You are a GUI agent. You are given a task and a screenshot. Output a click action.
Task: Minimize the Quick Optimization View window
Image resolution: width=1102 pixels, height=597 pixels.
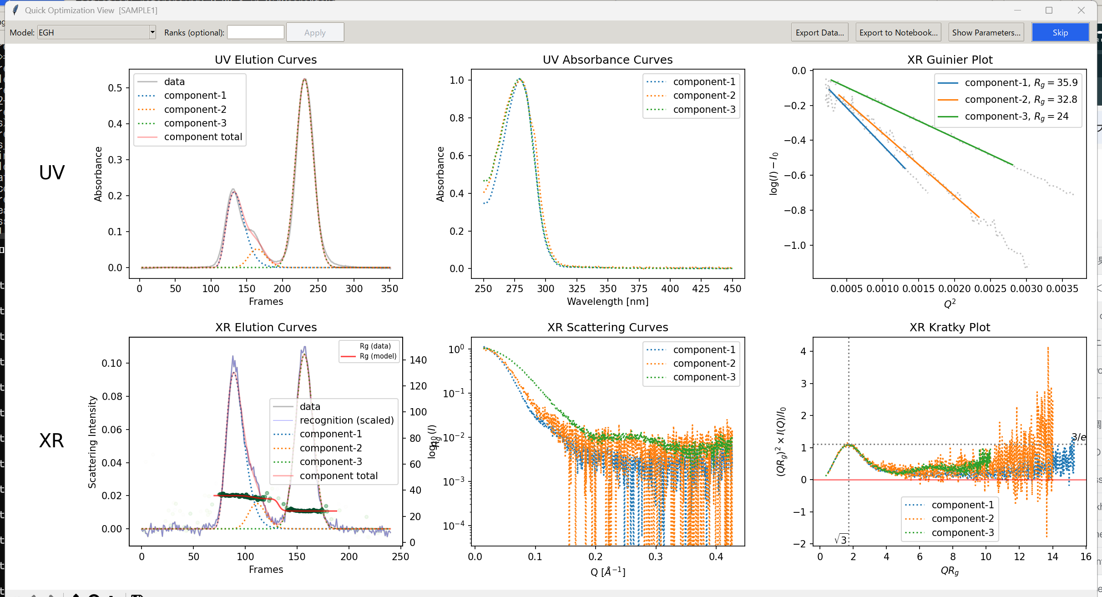[1018, 10]
